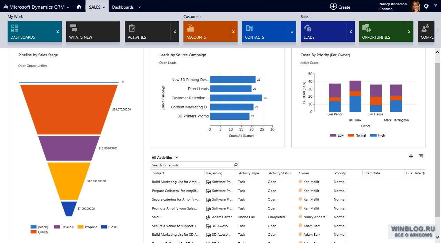
Task: Open owner Adam Barr on Secure a Venue row
Action: tap(312, 226)
